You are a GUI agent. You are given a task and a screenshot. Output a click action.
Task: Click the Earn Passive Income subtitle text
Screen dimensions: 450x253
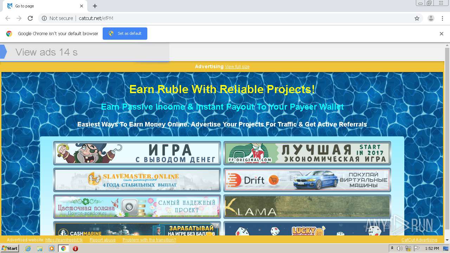click(x=222, y=107)
